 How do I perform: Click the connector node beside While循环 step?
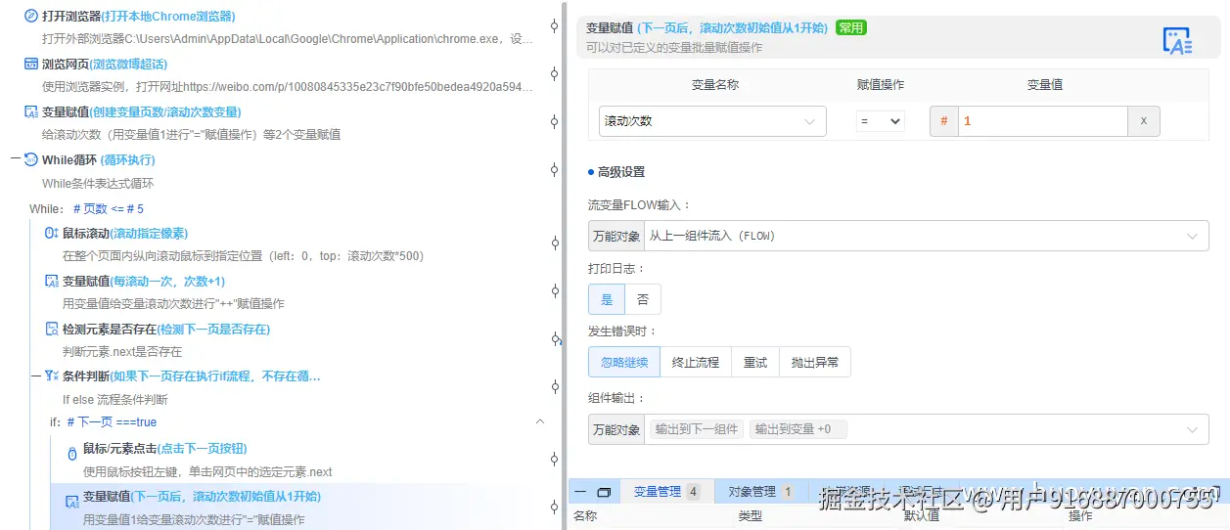tap(555, 169)
